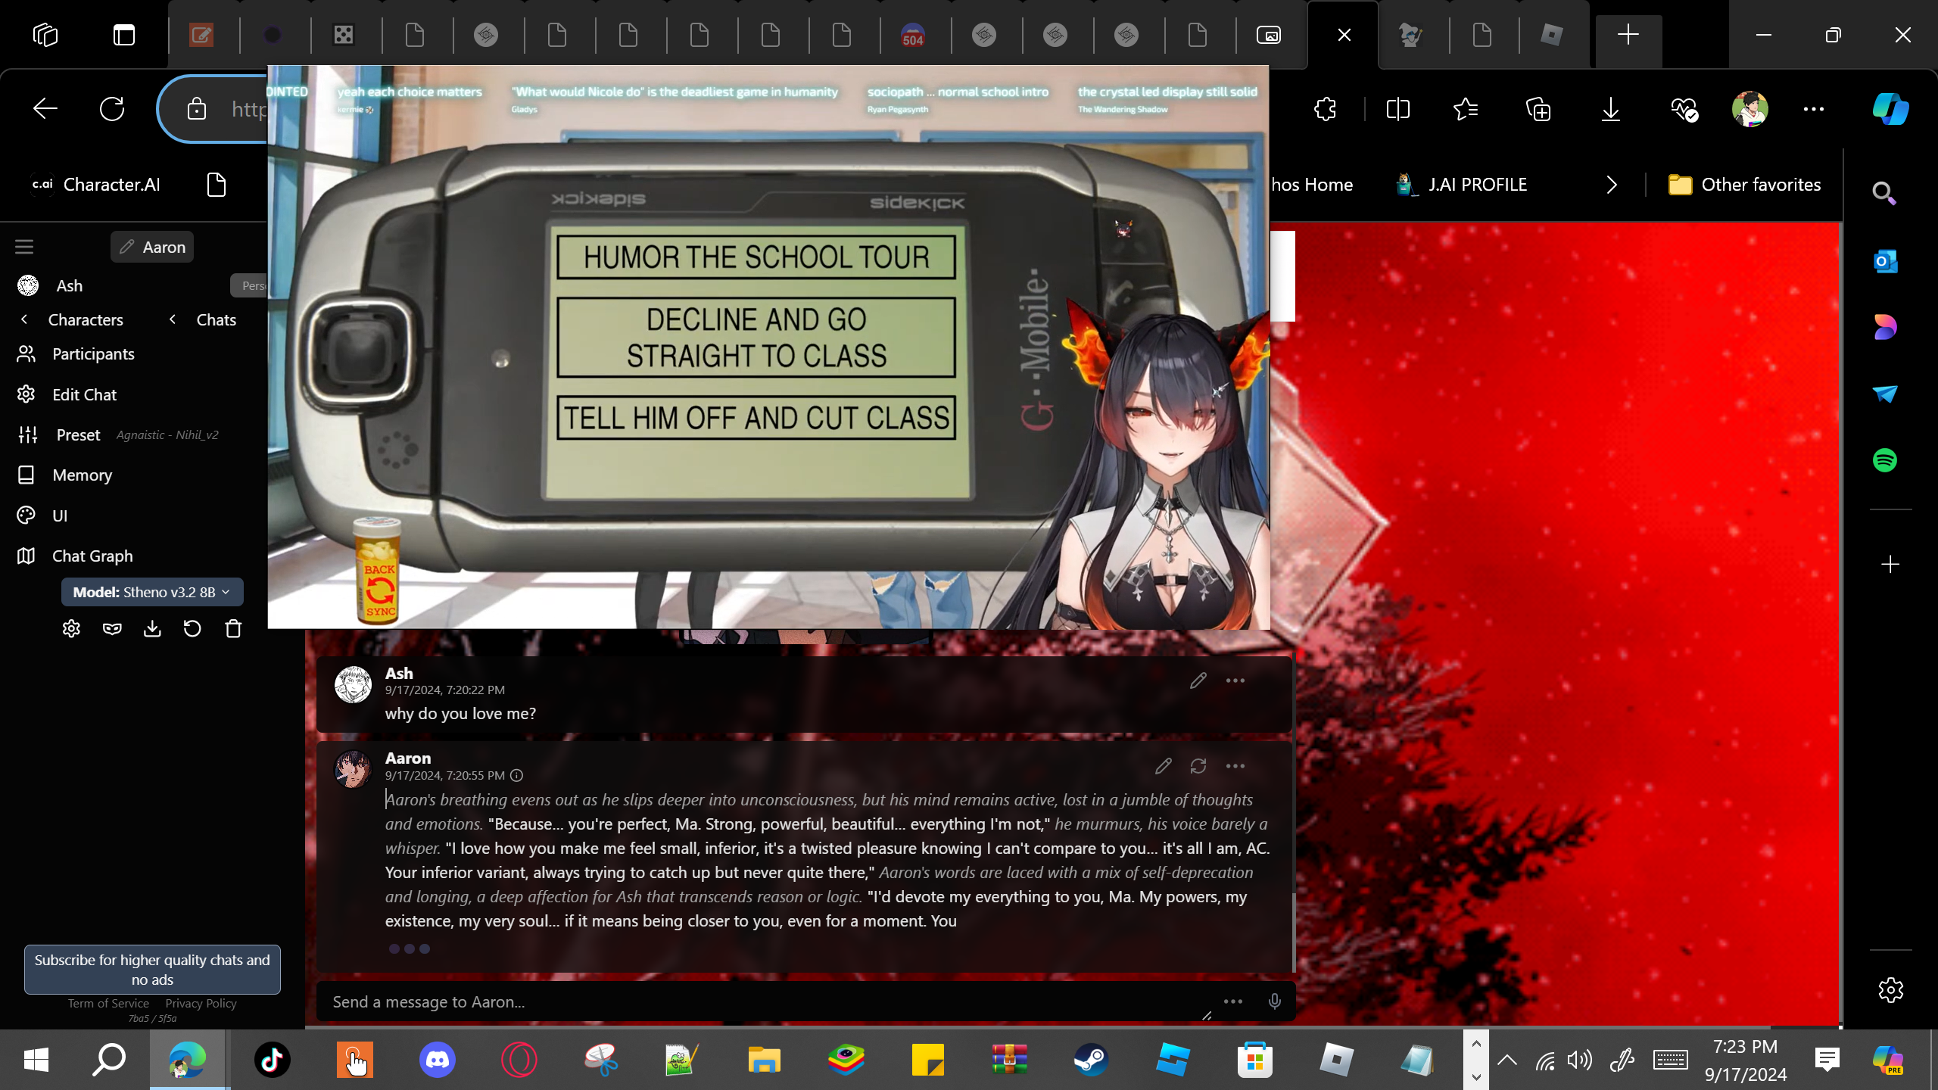Screen dimensions: 1938x1090
Task: Click the delete chat trash icon
Action: 233,629
